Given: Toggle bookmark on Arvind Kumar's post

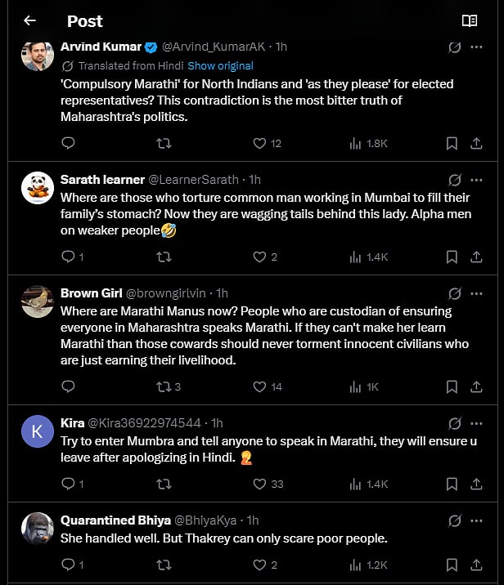Looking at the screenshot, I should click(x=452, y=143).
